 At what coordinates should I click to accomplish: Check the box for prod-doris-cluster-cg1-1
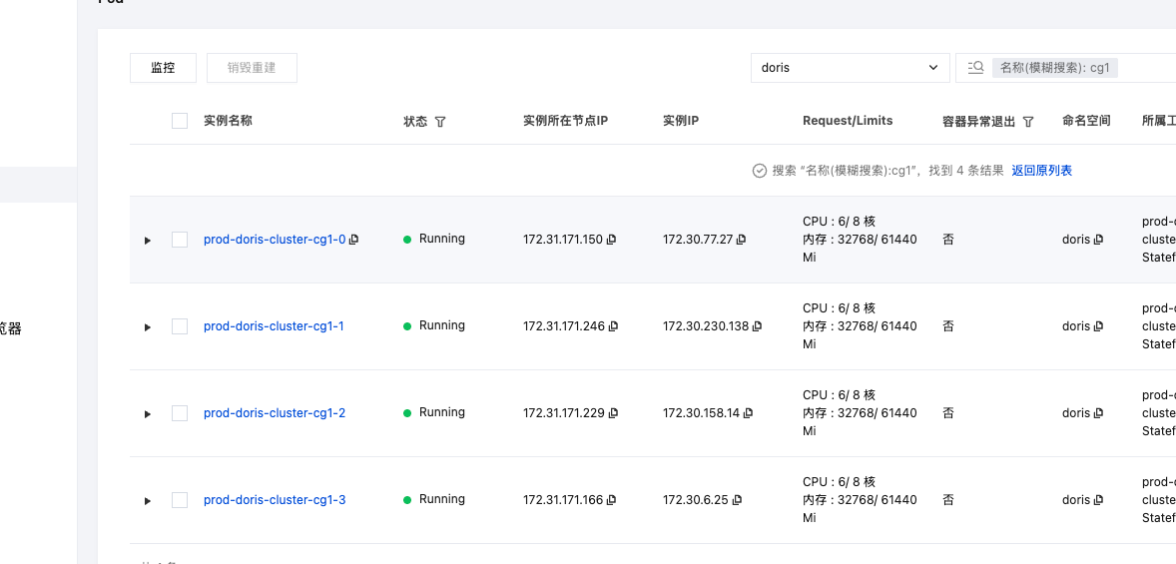(x=180, y=326)
